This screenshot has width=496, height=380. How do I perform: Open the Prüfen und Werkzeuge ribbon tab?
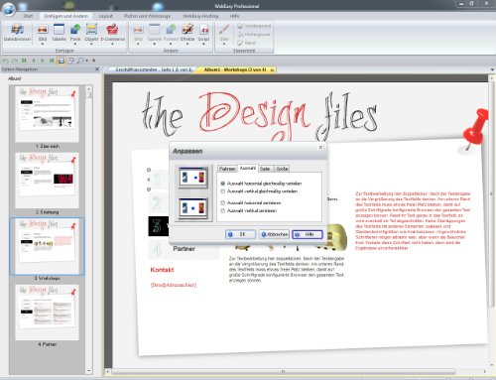[147, 16]
